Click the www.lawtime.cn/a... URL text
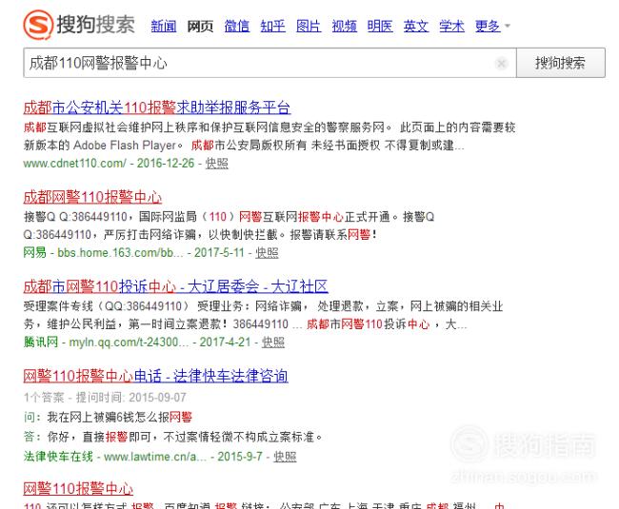This screenshot has width=619, height=509. [x=155, y=457]
